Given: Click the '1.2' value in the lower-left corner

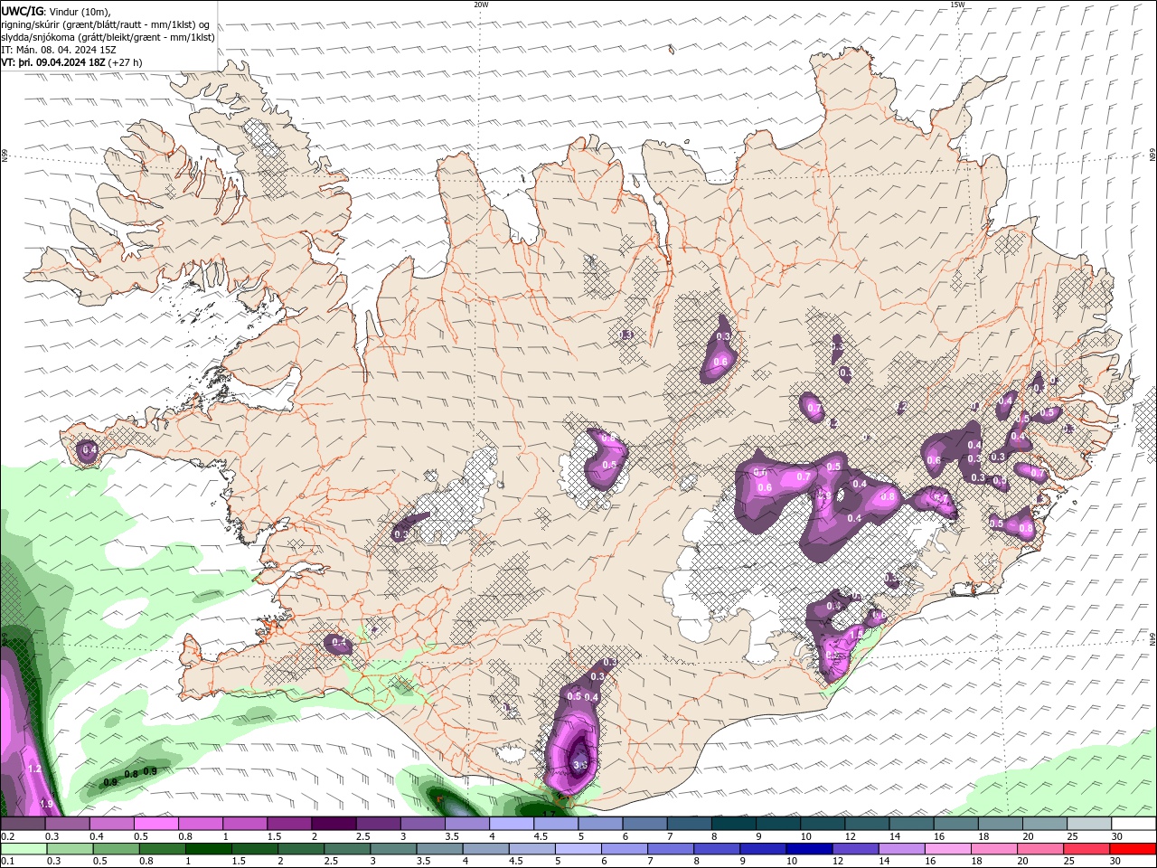Looking at the screenshot, I should (x=35, y=769).
